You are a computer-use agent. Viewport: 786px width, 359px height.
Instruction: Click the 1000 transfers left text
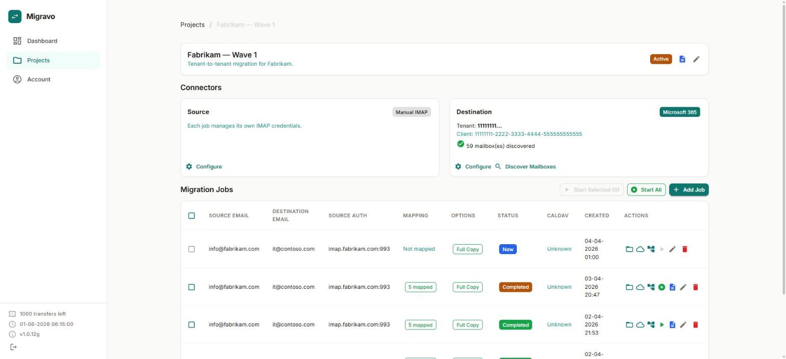[43, 314]
